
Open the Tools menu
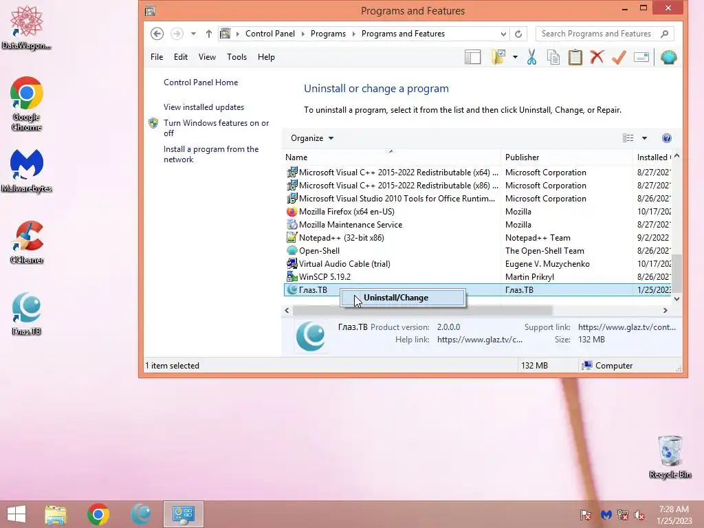236,57
